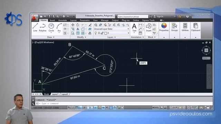Switch to the Insert ribbon tab
The height and width of the screenshot is (124, 221).
point(52,20)
